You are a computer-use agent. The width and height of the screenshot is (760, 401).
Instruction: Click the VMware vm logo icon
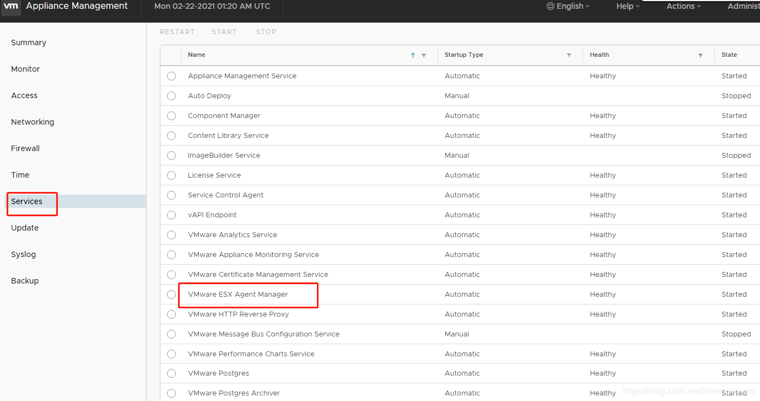coord(11,6)
